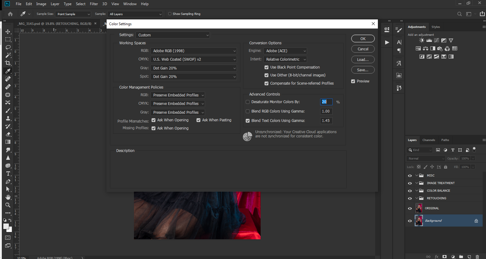Open the Window menu
Viewport: 486px width, 259px height.
(130, 4)
